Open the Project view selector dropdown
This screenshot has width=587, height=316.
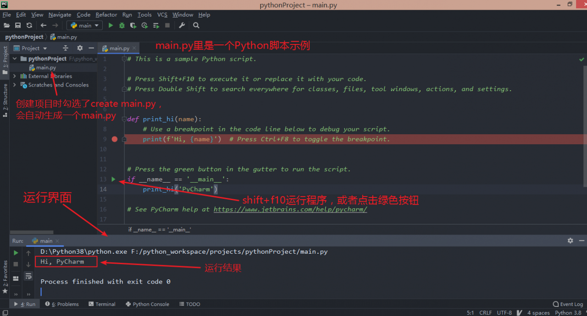point(31,48)
